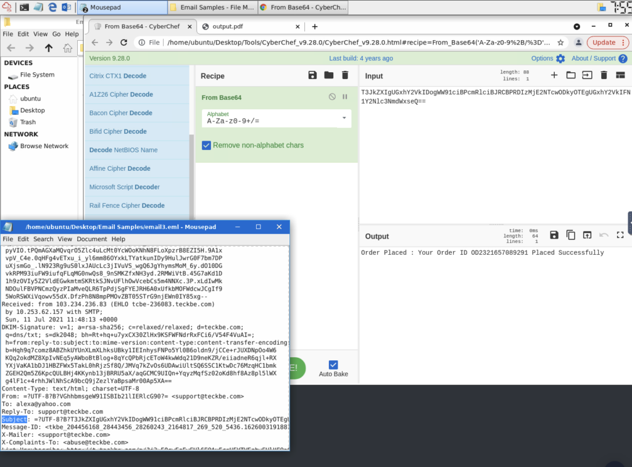Pause at From Base64 breakpoint icon
Viewport: 632px width, 467px height.
(x=345, y=97)
